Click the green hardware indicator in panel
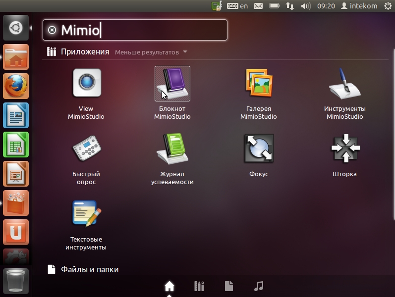Screen dimensions: 395x297 tap(217, 6)
